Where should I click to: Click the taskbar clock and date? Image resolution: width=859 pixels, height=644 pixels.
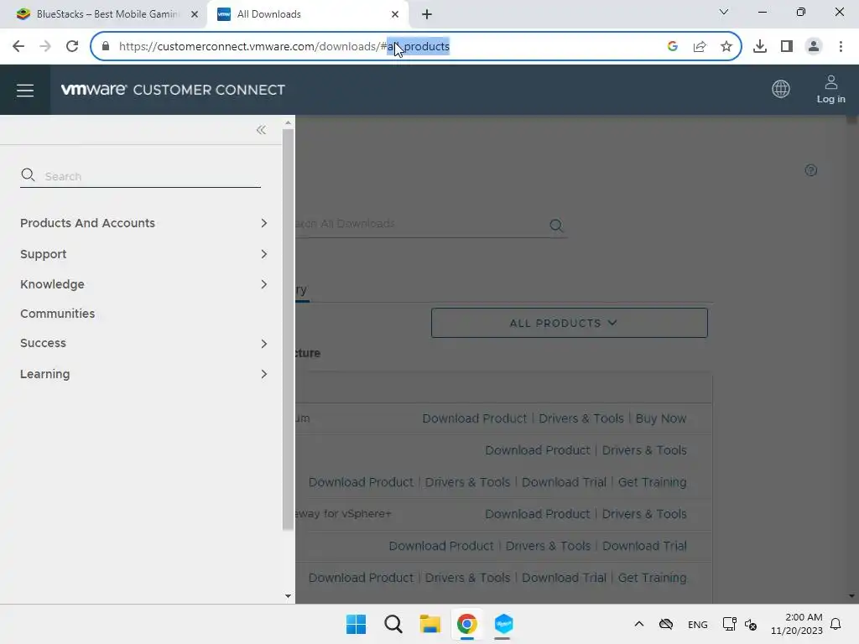pos(797,624)
